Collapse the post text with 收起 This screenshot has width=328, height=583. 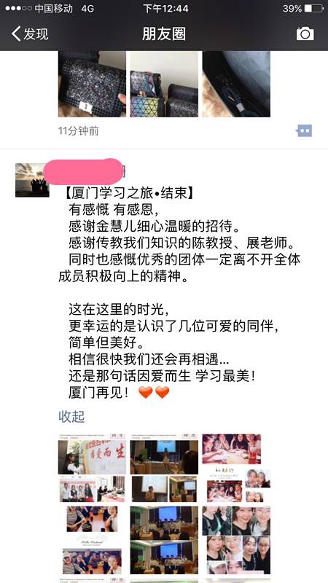71,416
